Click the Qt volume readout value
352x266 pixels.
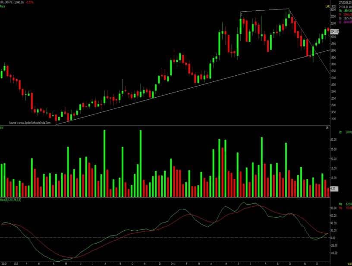click(x=345, y=132)
